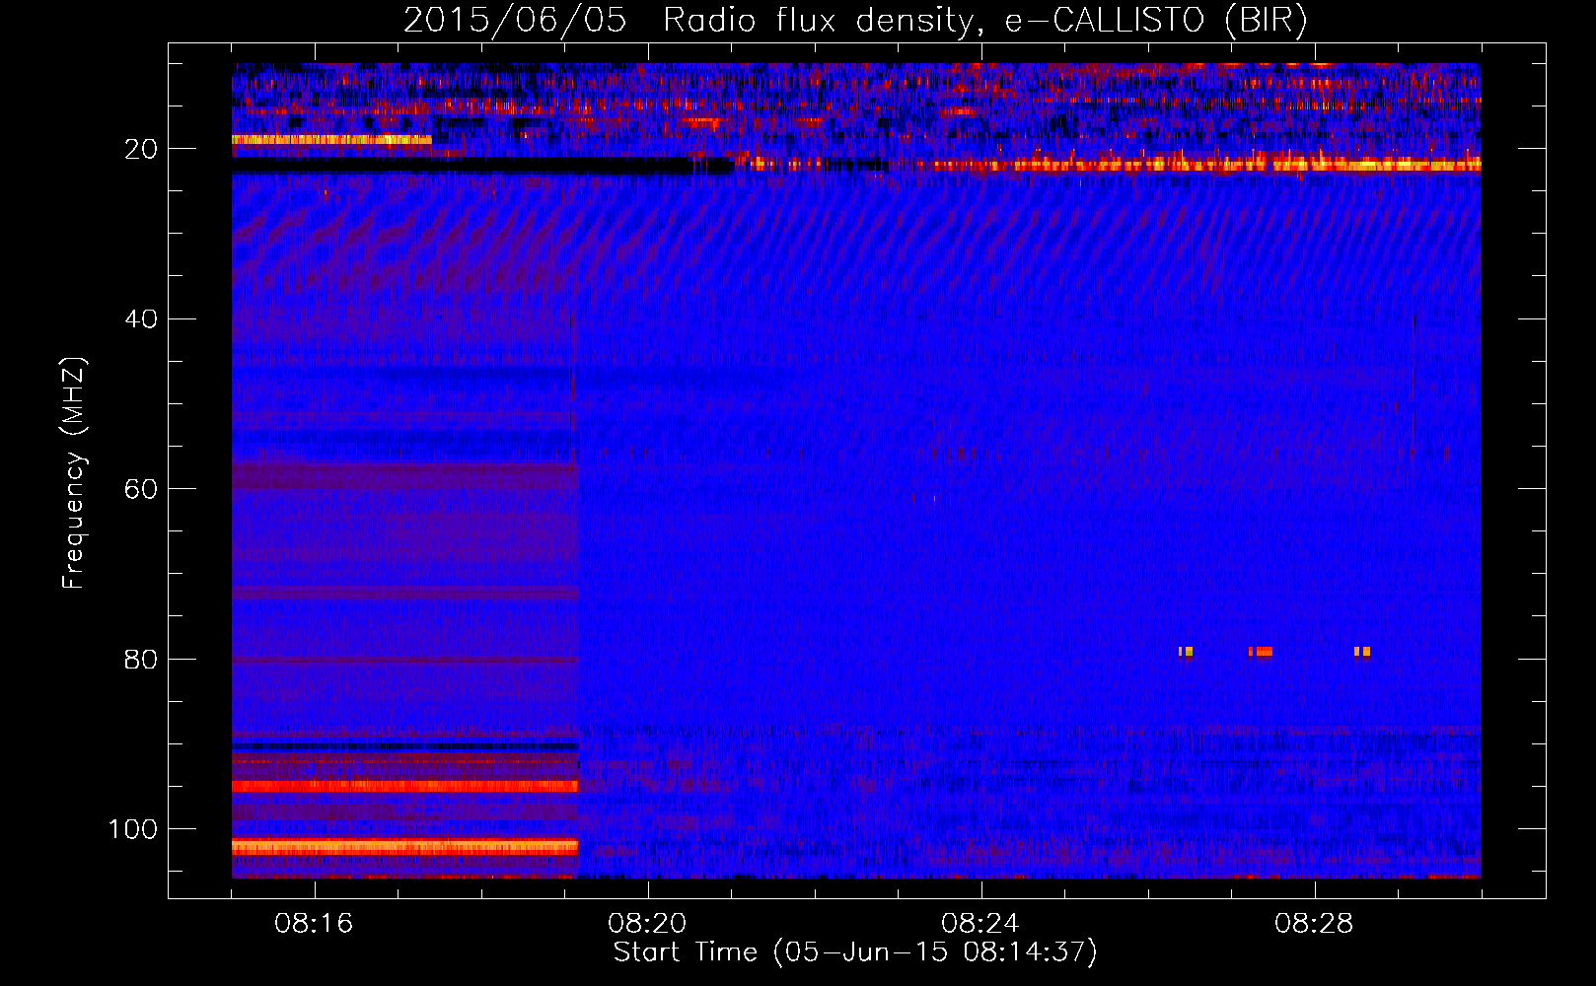The image size is (1596, 986).
Task: Click the "80" frequency tick label
Action: click(x=141, y=660)
